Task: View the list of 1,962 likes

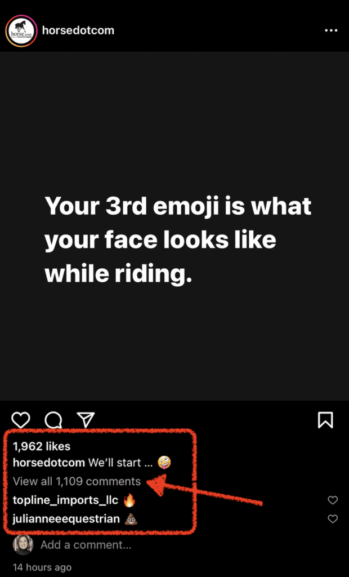Action: pyautogui.click(x=42, y=446)
